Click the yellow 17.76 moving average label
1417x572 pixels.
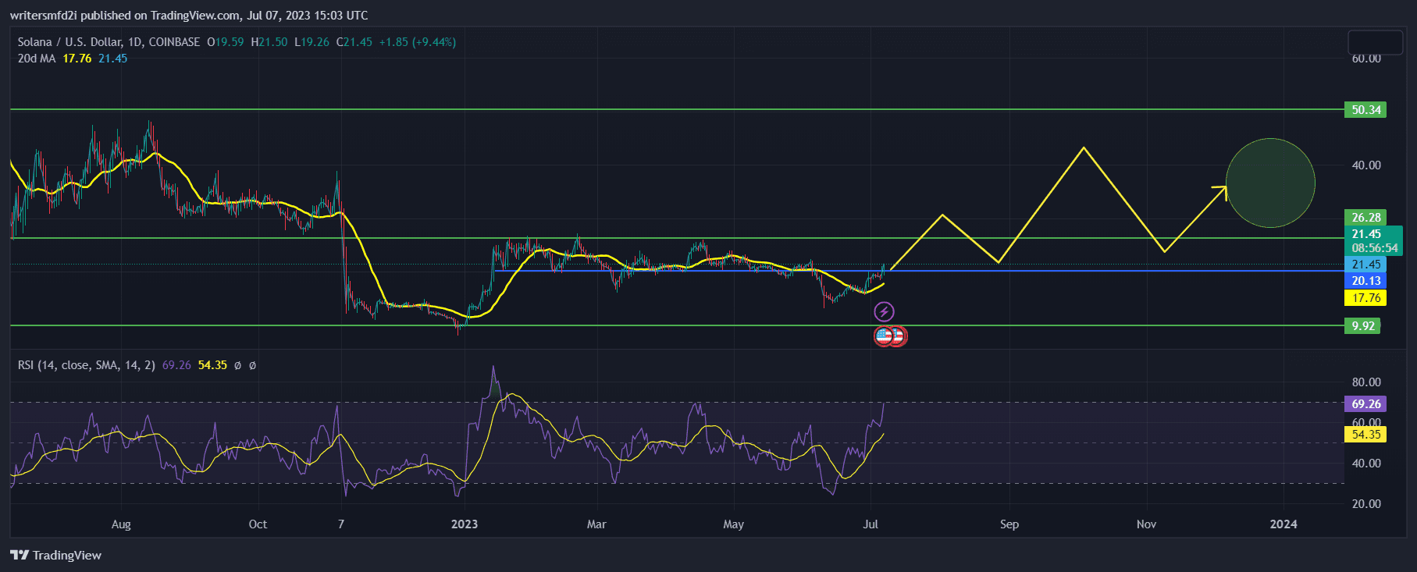click(x=1365, y=298)
